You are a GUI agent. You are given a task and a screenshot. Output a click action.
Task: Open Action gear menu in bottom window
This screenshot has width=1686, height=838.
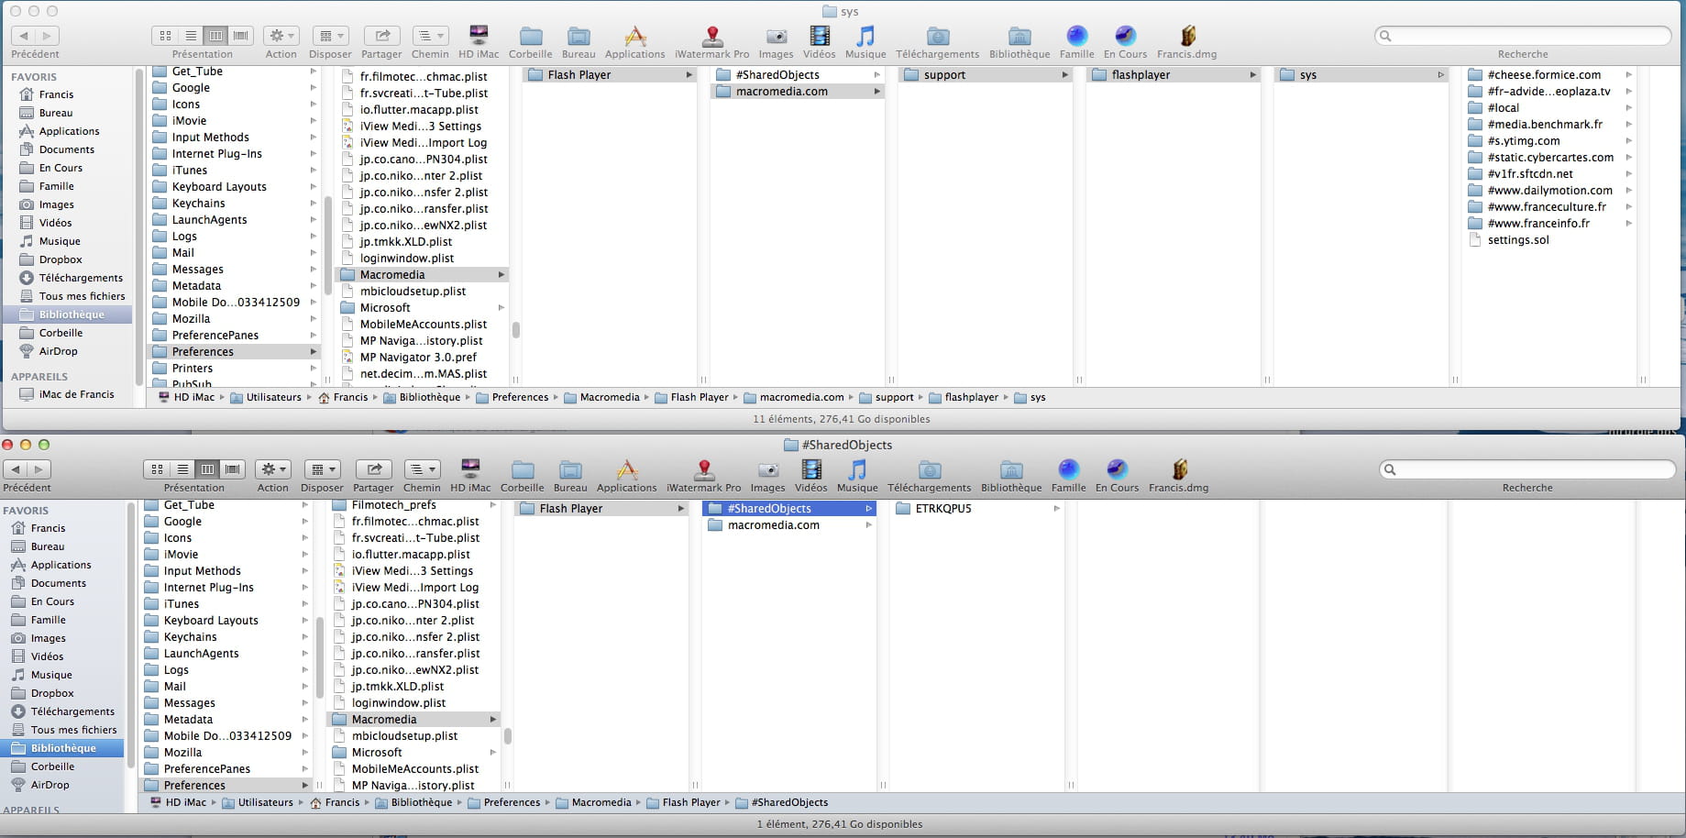[272, 469]
